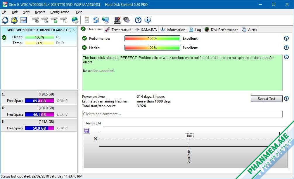294x179 pixels.
Task: Switch to the Overview tab
Action: tap(91, 29)
